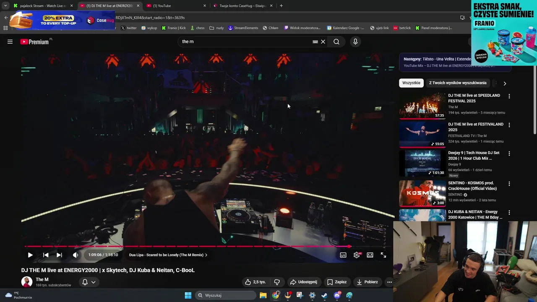Viewport: 537px width, 302px height.
Task: Download video with Pobierz
Action: (367, 282)
